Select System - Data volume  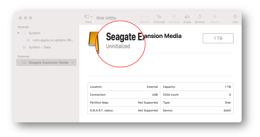(40, 47)
